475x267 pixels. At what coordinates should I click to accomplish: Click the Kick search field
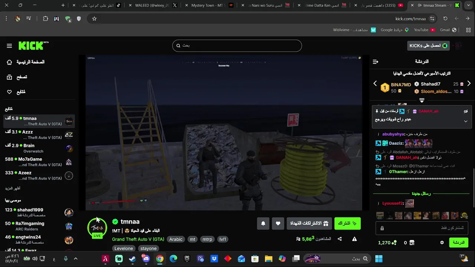coord(237,46)
